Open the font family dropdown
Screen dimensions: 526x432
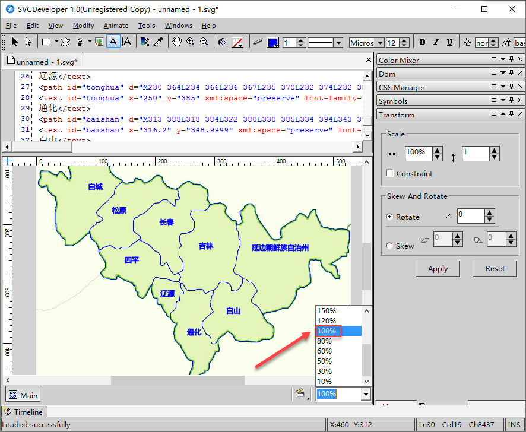[x=379, y=43]
